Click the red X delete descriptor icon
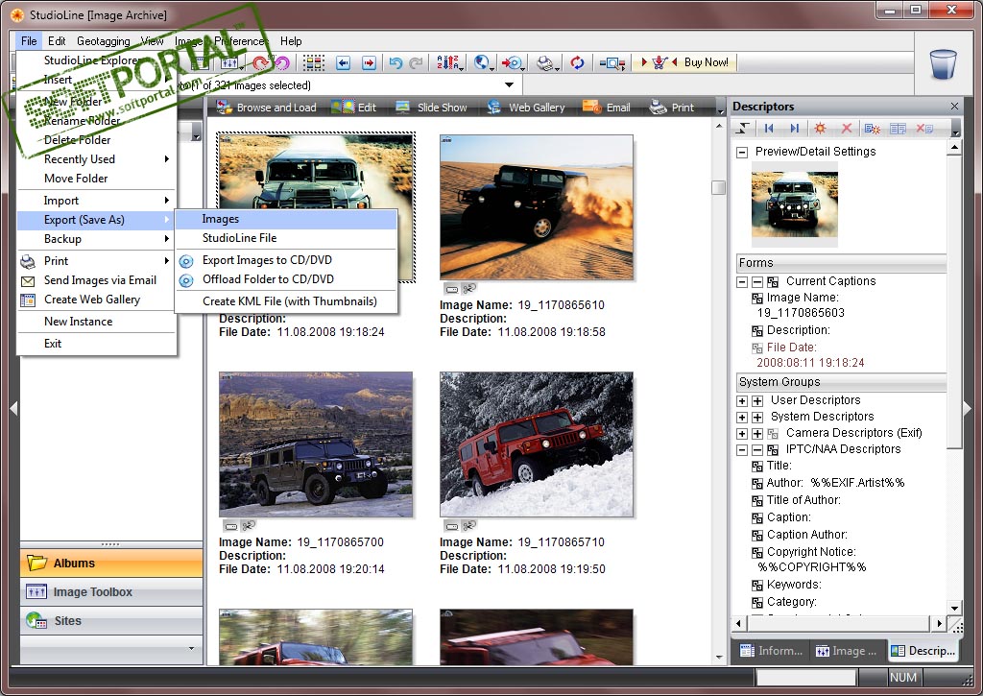The width and height of the screenshot is (983, 696). coord(847,129)
